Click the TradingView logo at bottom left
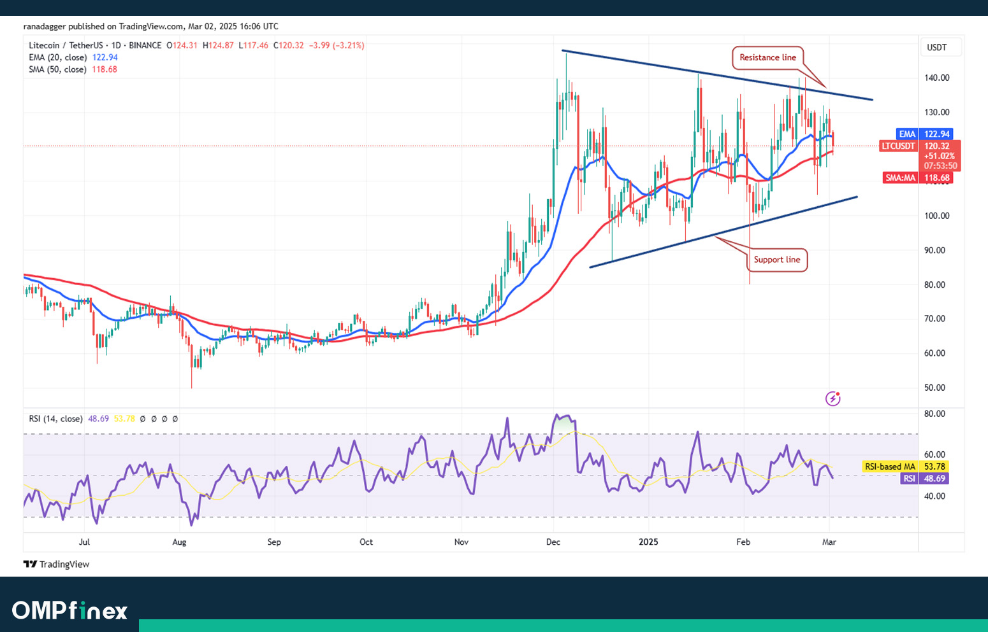This screenshot has width=988, height=632. click(56, 564)
